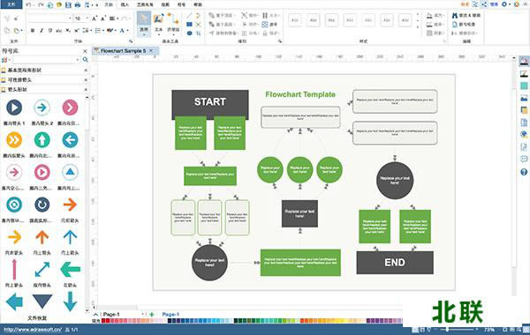This screenshot has height=335, width=530.
Task: Click the add page plus button
Action: pos(152,315)
